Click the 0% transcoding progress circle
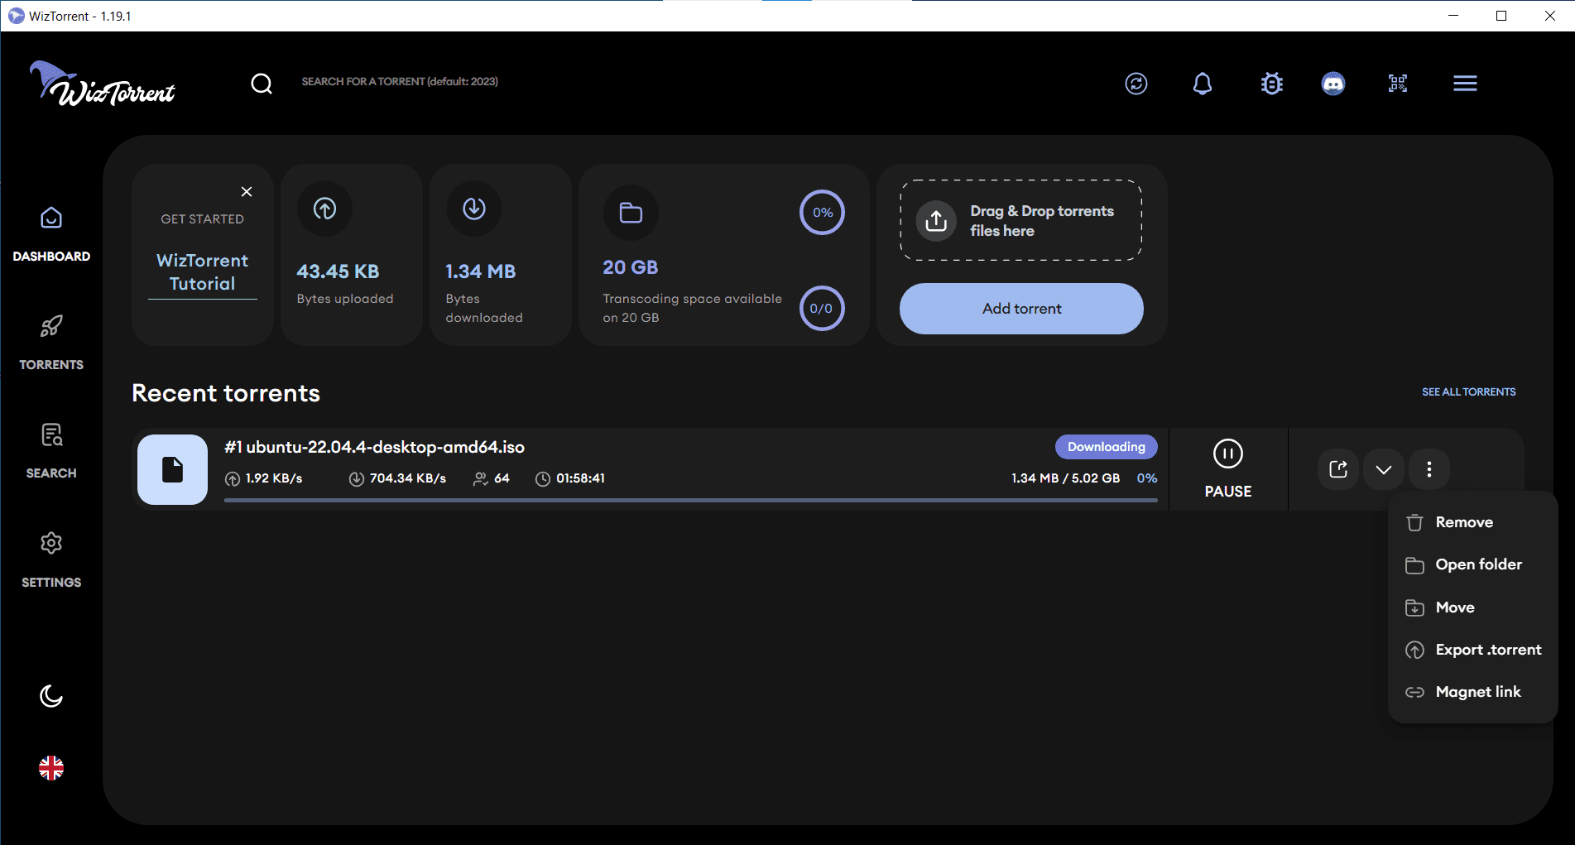The image size is (1575, 845). pos(823,213)
